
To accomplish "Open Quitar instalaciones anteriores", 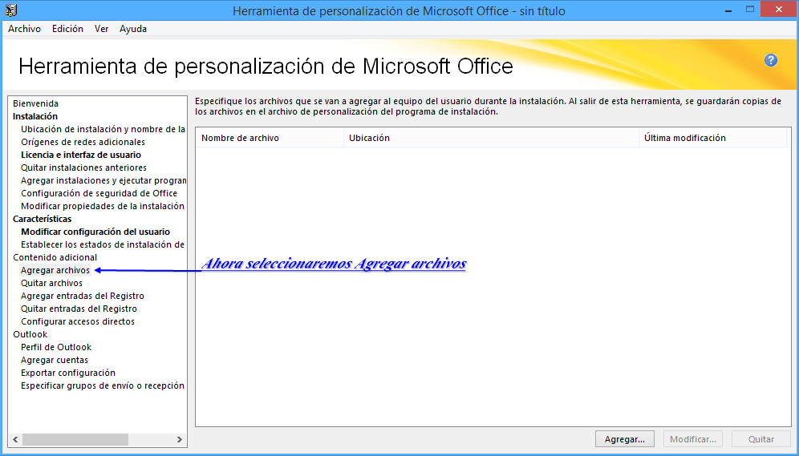I will click(x=83, y=167).
